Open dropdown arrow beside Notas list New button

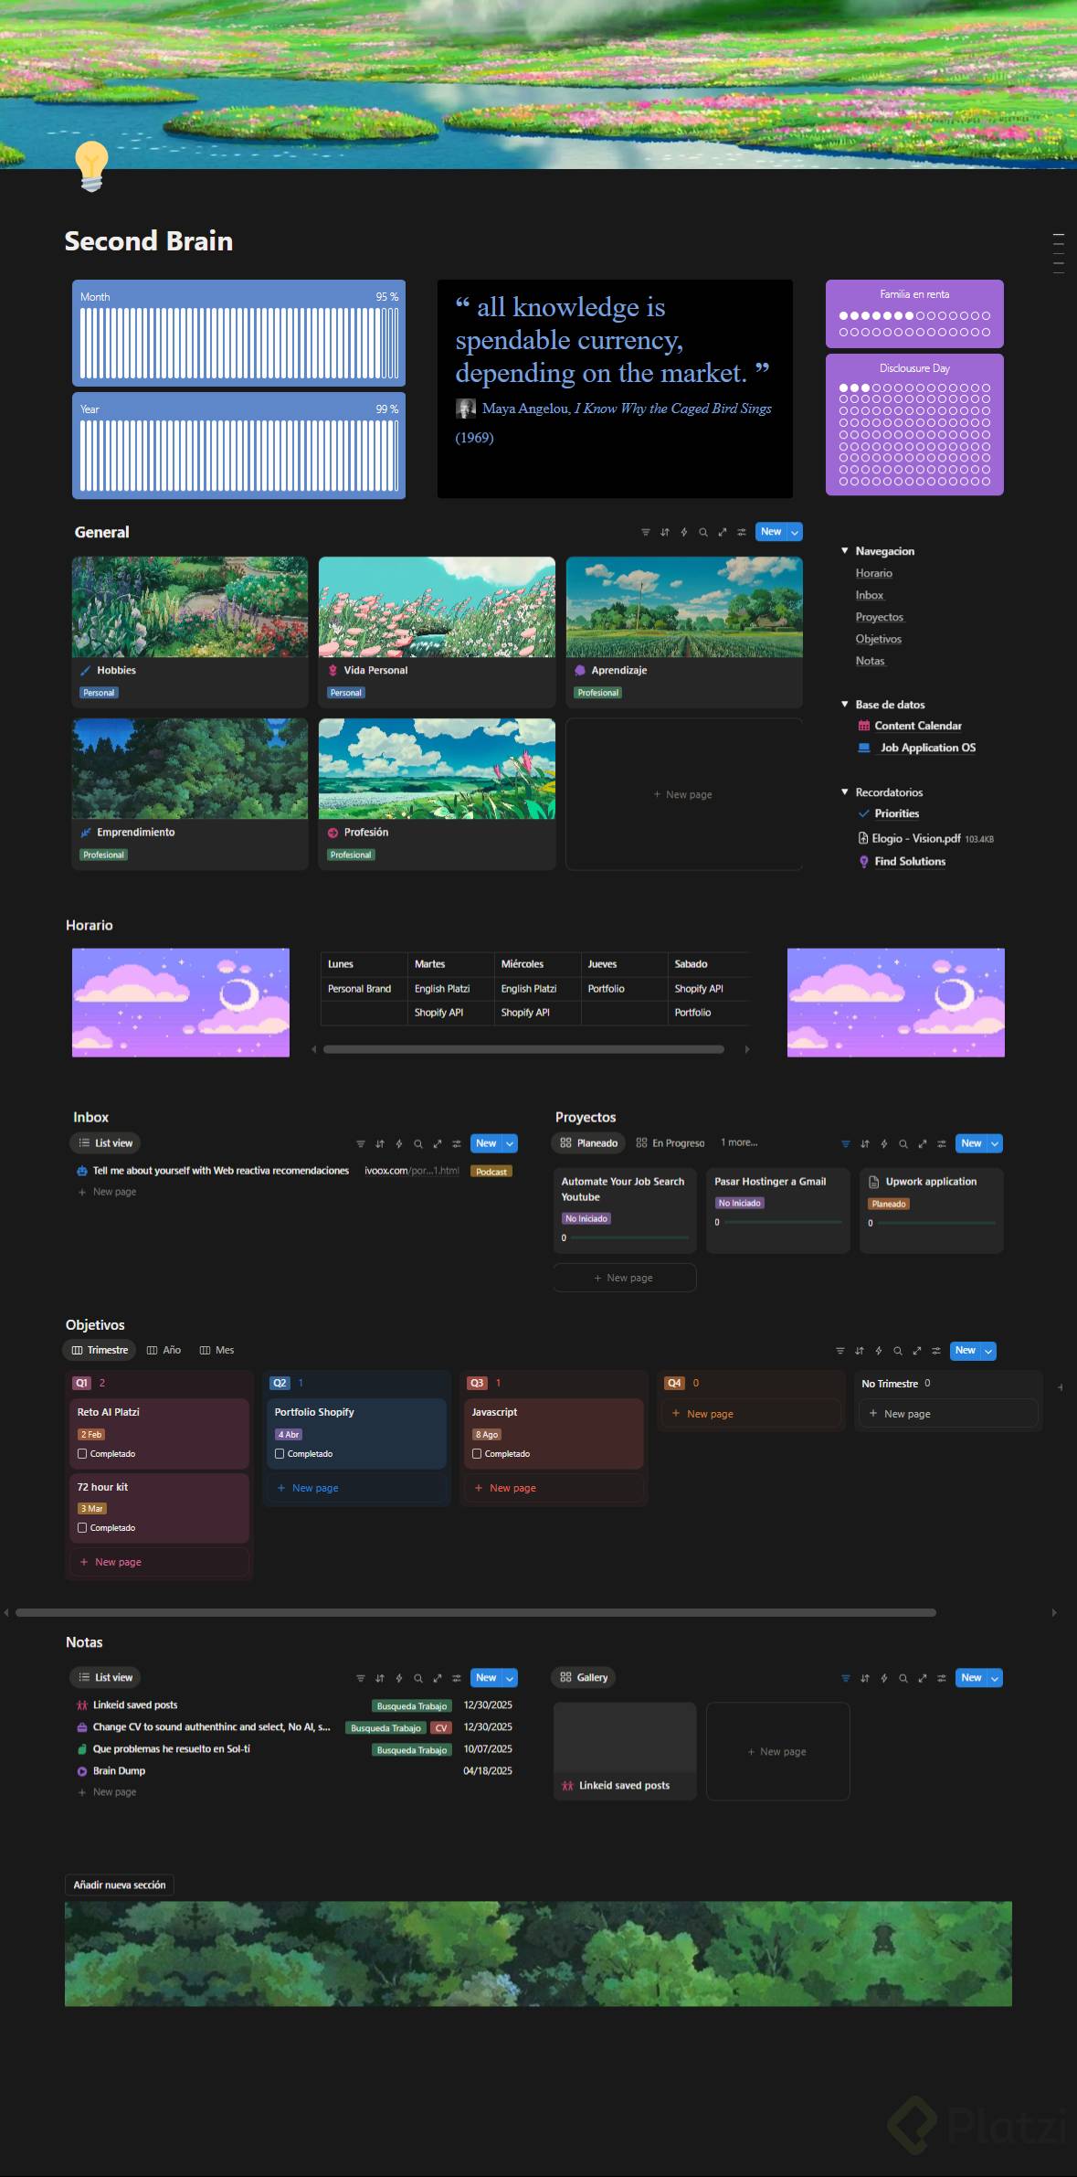[x=510, y=1678]
